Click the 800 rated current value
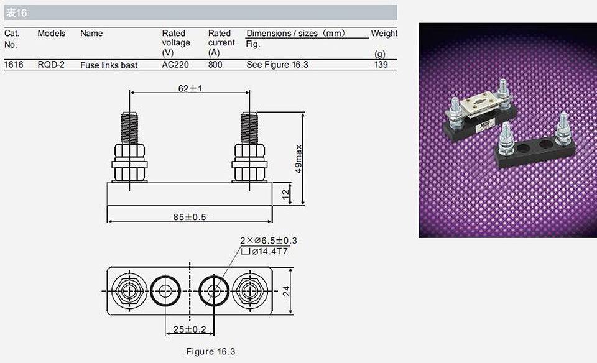This screenshot has width=597, height=363. tap(215, 65)
